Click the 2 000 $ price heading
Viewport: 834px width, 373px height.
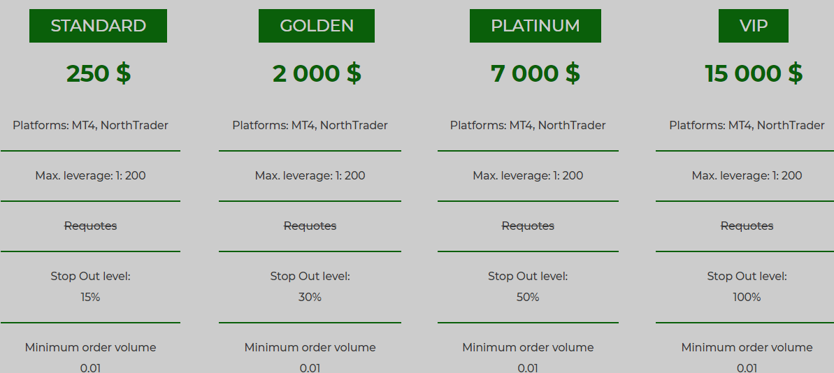point(317,73)
